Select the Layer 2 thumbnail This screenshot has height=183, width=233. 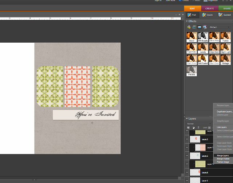[195, 156]
